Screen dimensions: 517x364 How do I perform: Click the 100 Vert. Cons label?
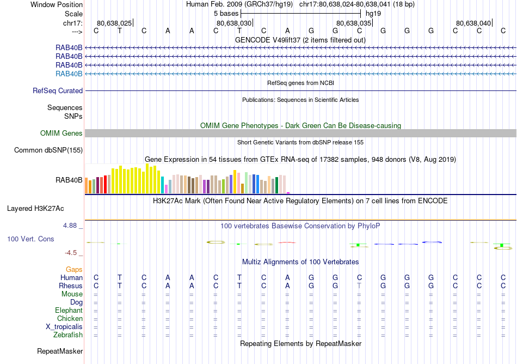pos(30,239)
